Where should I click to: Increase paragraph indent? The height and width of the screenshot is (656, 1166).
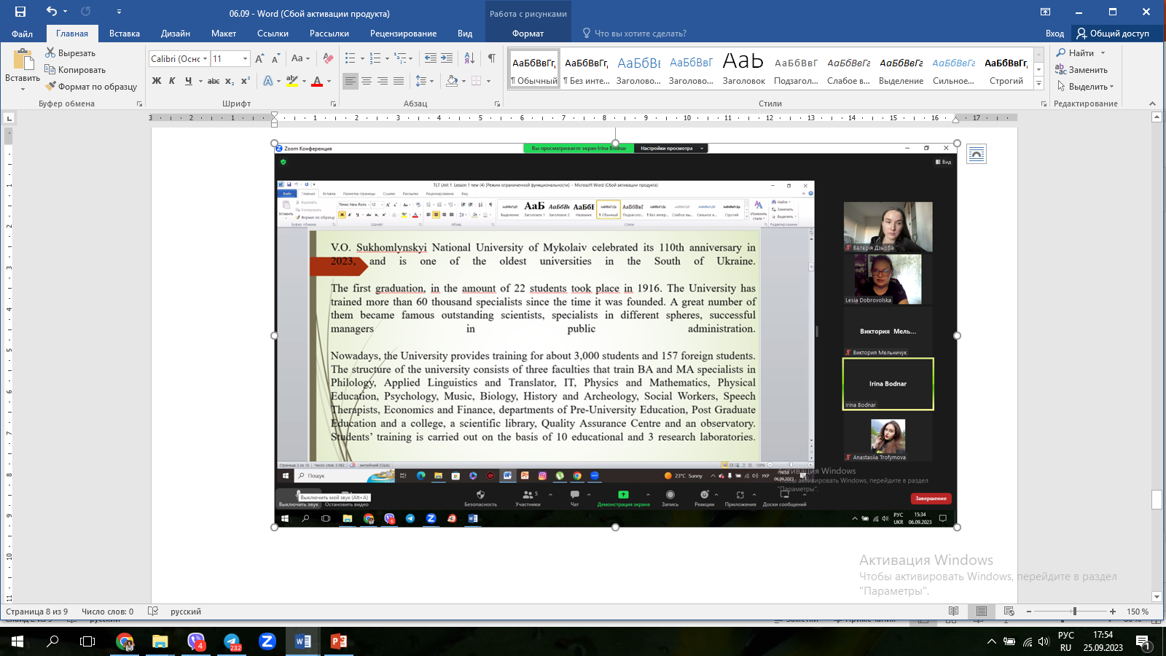coord(447,58)
